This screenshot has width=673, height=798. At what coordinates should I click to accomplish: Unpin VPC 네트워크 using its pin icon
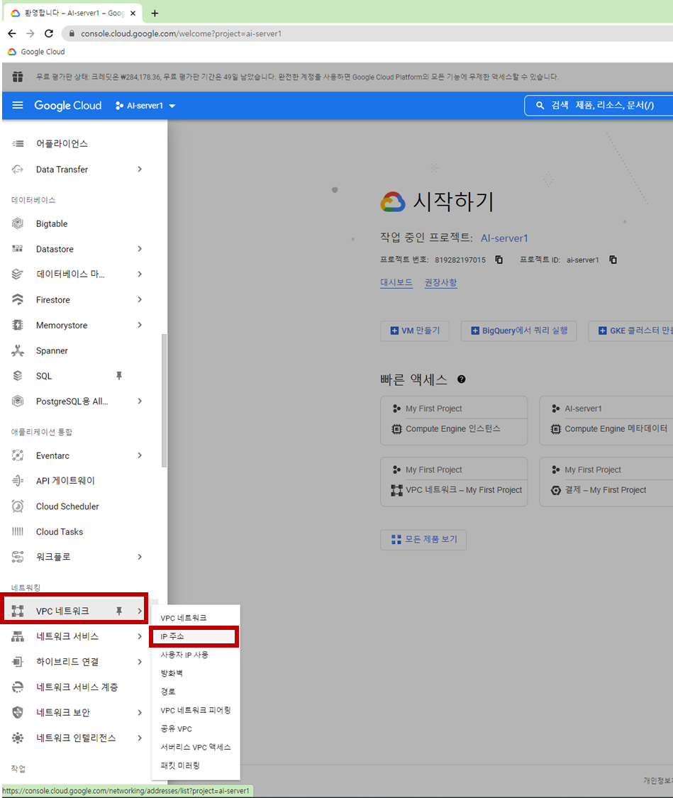tap(119, 611)
